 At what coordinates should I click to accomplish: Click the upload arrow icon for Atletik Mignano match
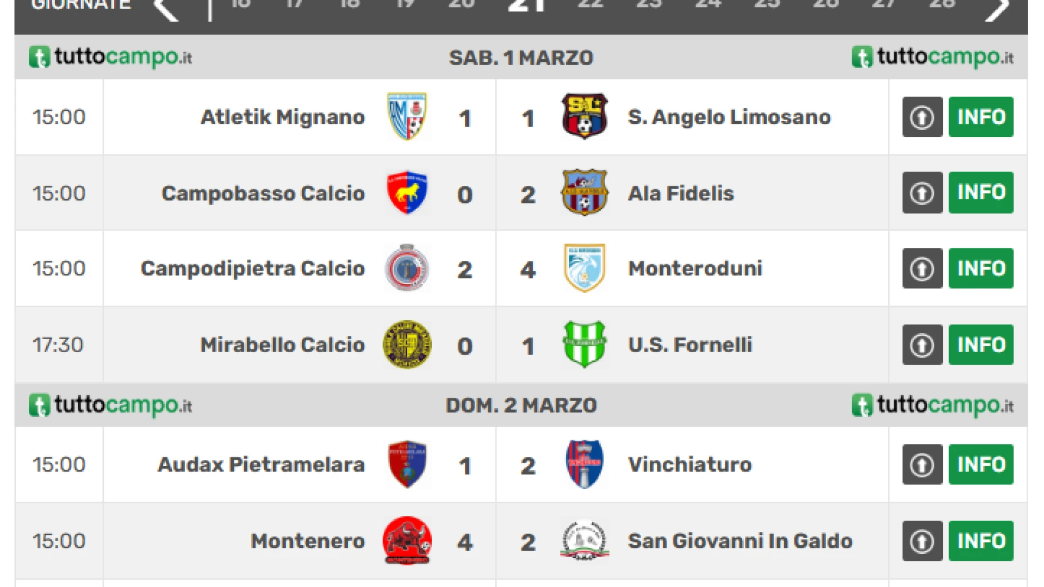pos(922,117)
